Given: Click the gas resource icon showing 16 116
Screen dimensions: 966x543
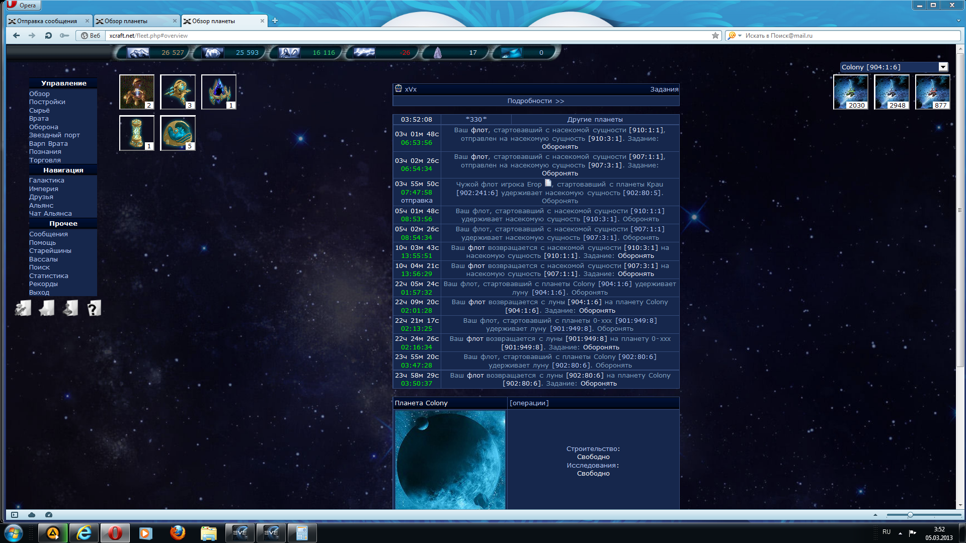Looking at the screenshot, I should (x=289, y=52).
